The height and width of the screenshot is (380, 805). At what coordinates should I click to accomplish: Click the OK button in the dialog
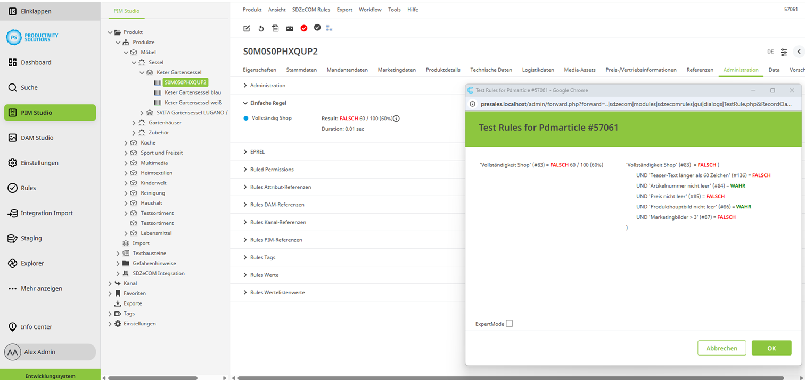pos(771,348)
